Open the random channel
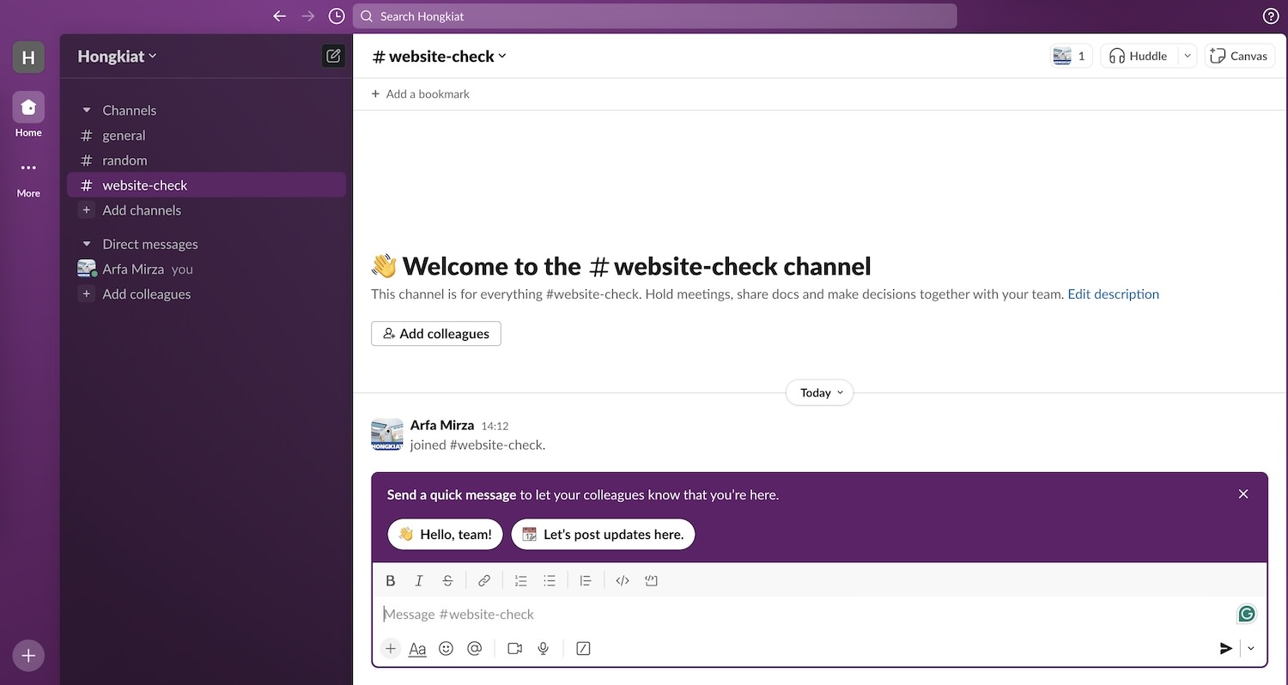 pos(206,161)
